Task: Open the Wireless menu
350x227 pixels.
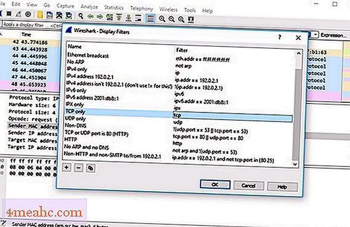Action: point(168,10)
